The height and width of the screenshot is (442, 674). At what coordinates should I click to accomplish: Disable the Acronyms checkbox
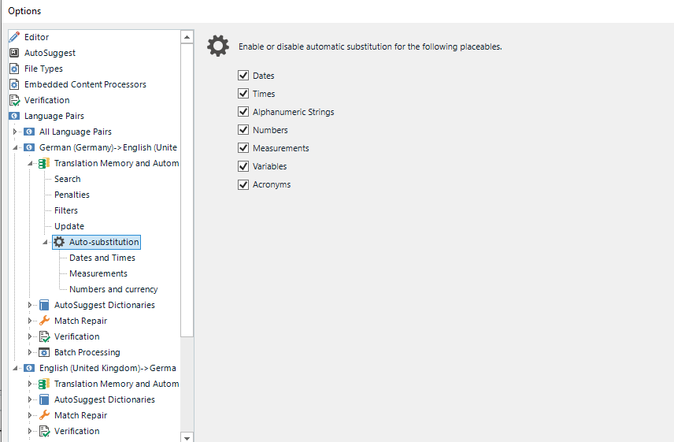click(x=243, y=184)
